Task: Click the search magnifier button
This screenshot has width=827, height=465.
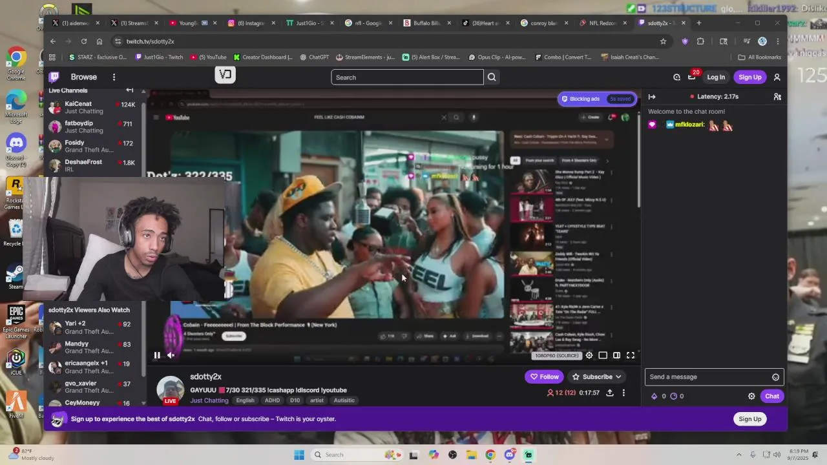Action: click(492, 77)
